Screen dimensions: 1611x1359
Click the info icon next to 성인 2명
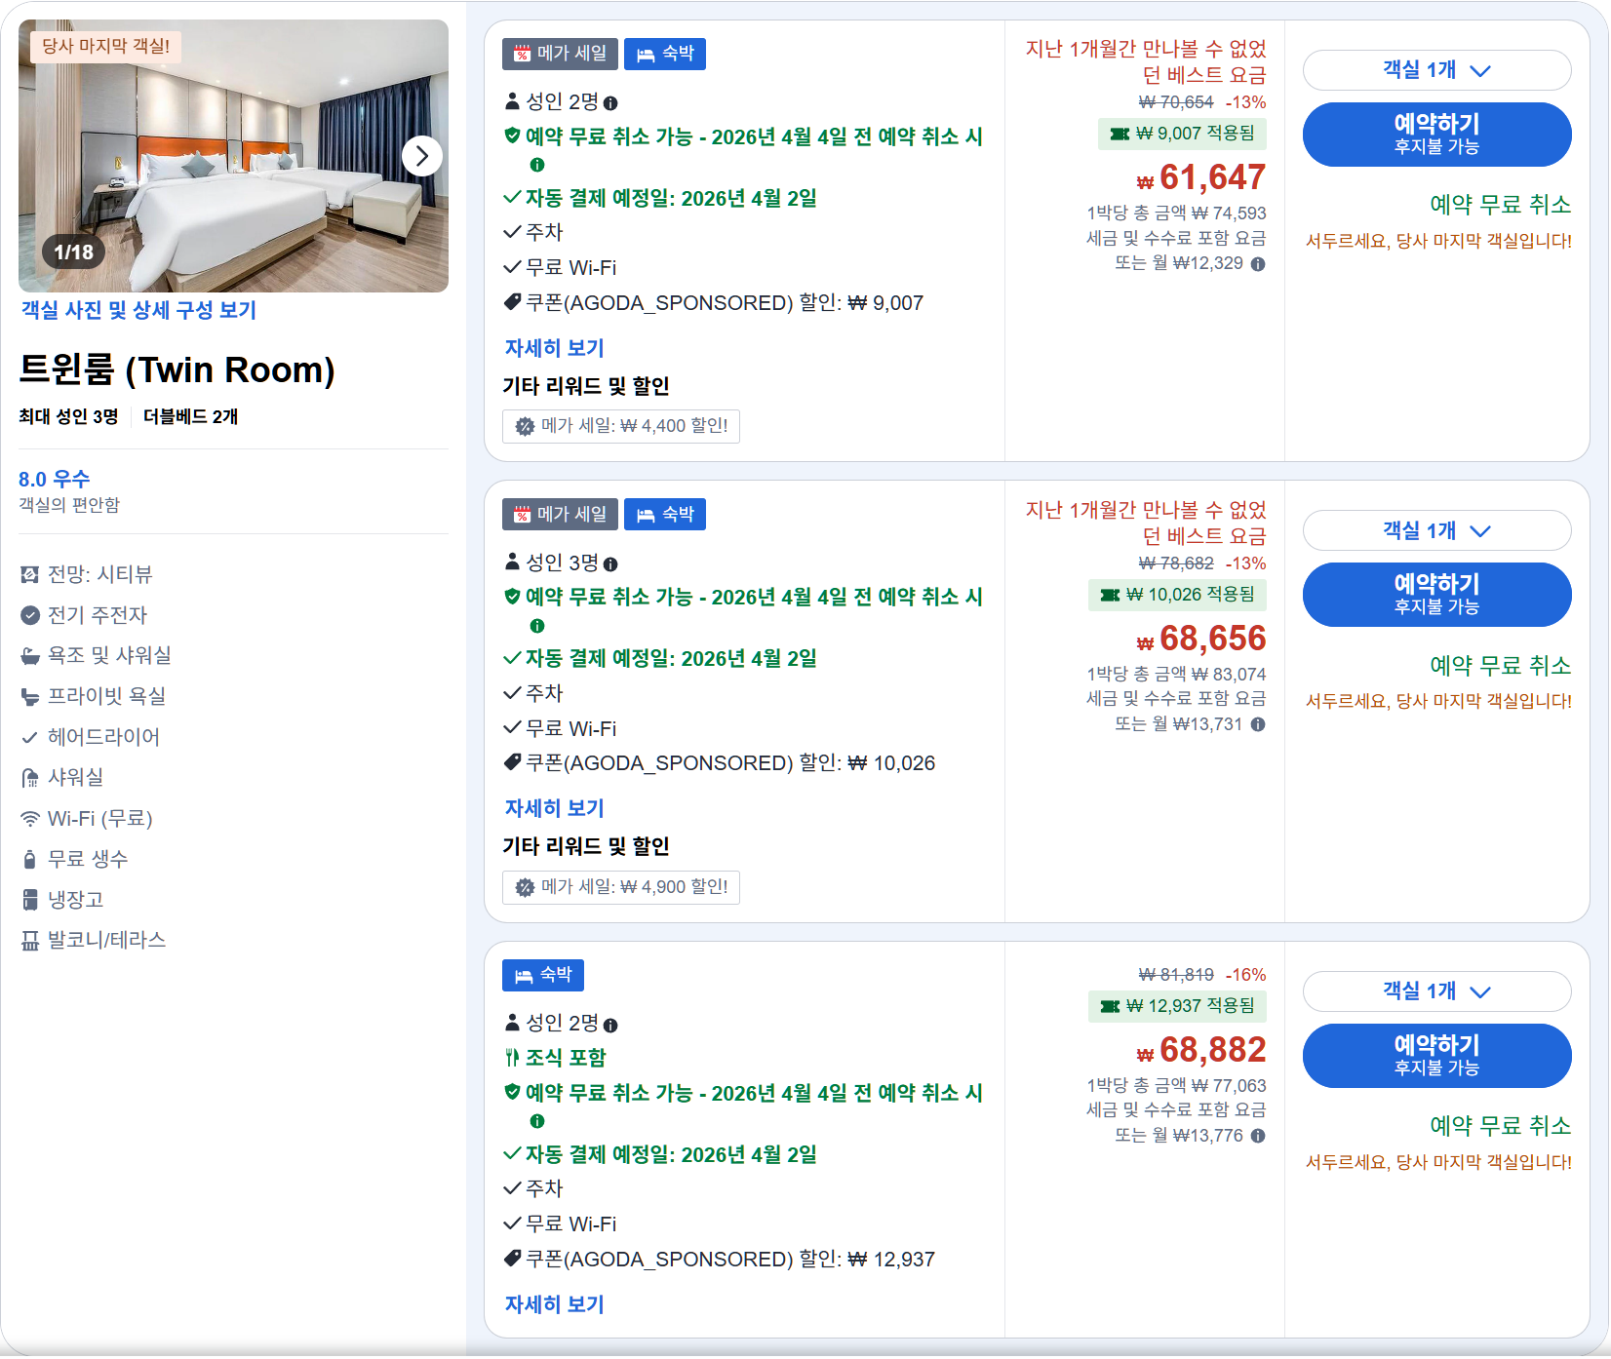click(610, 101)
